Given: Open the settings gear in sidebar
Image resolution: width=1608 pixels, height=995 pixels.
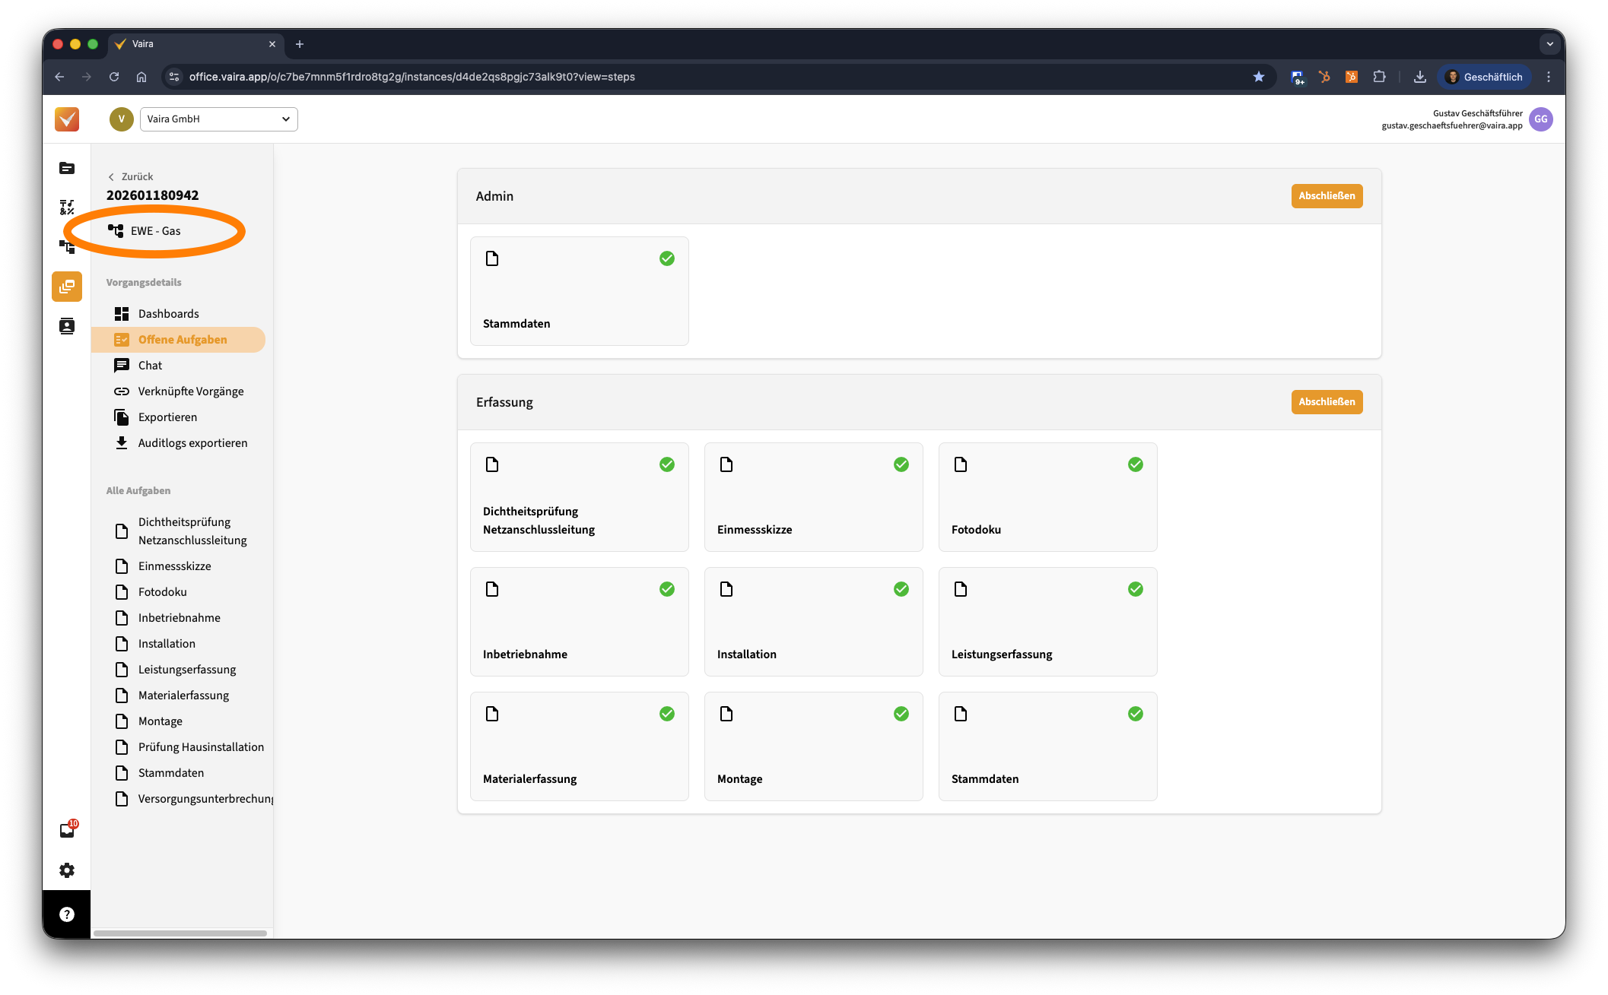Looking at the screenshot, I should 67,870.
